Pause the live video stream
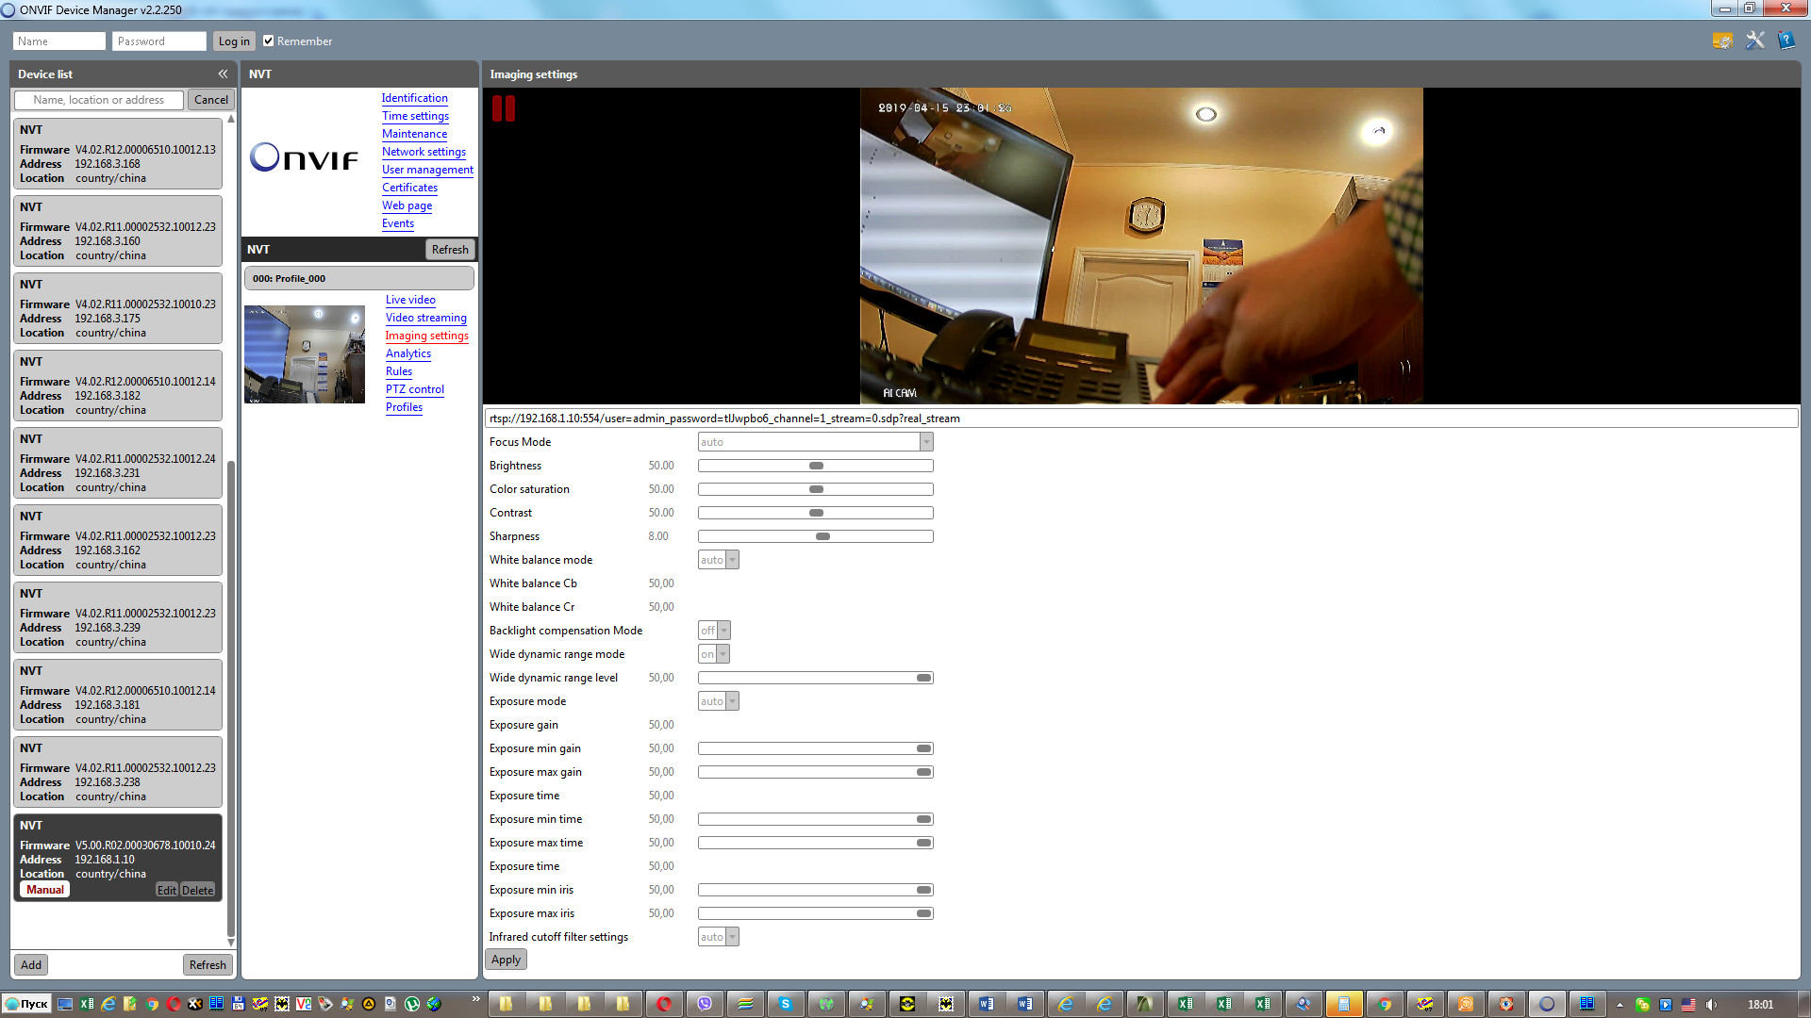 [x=504, y=108]
